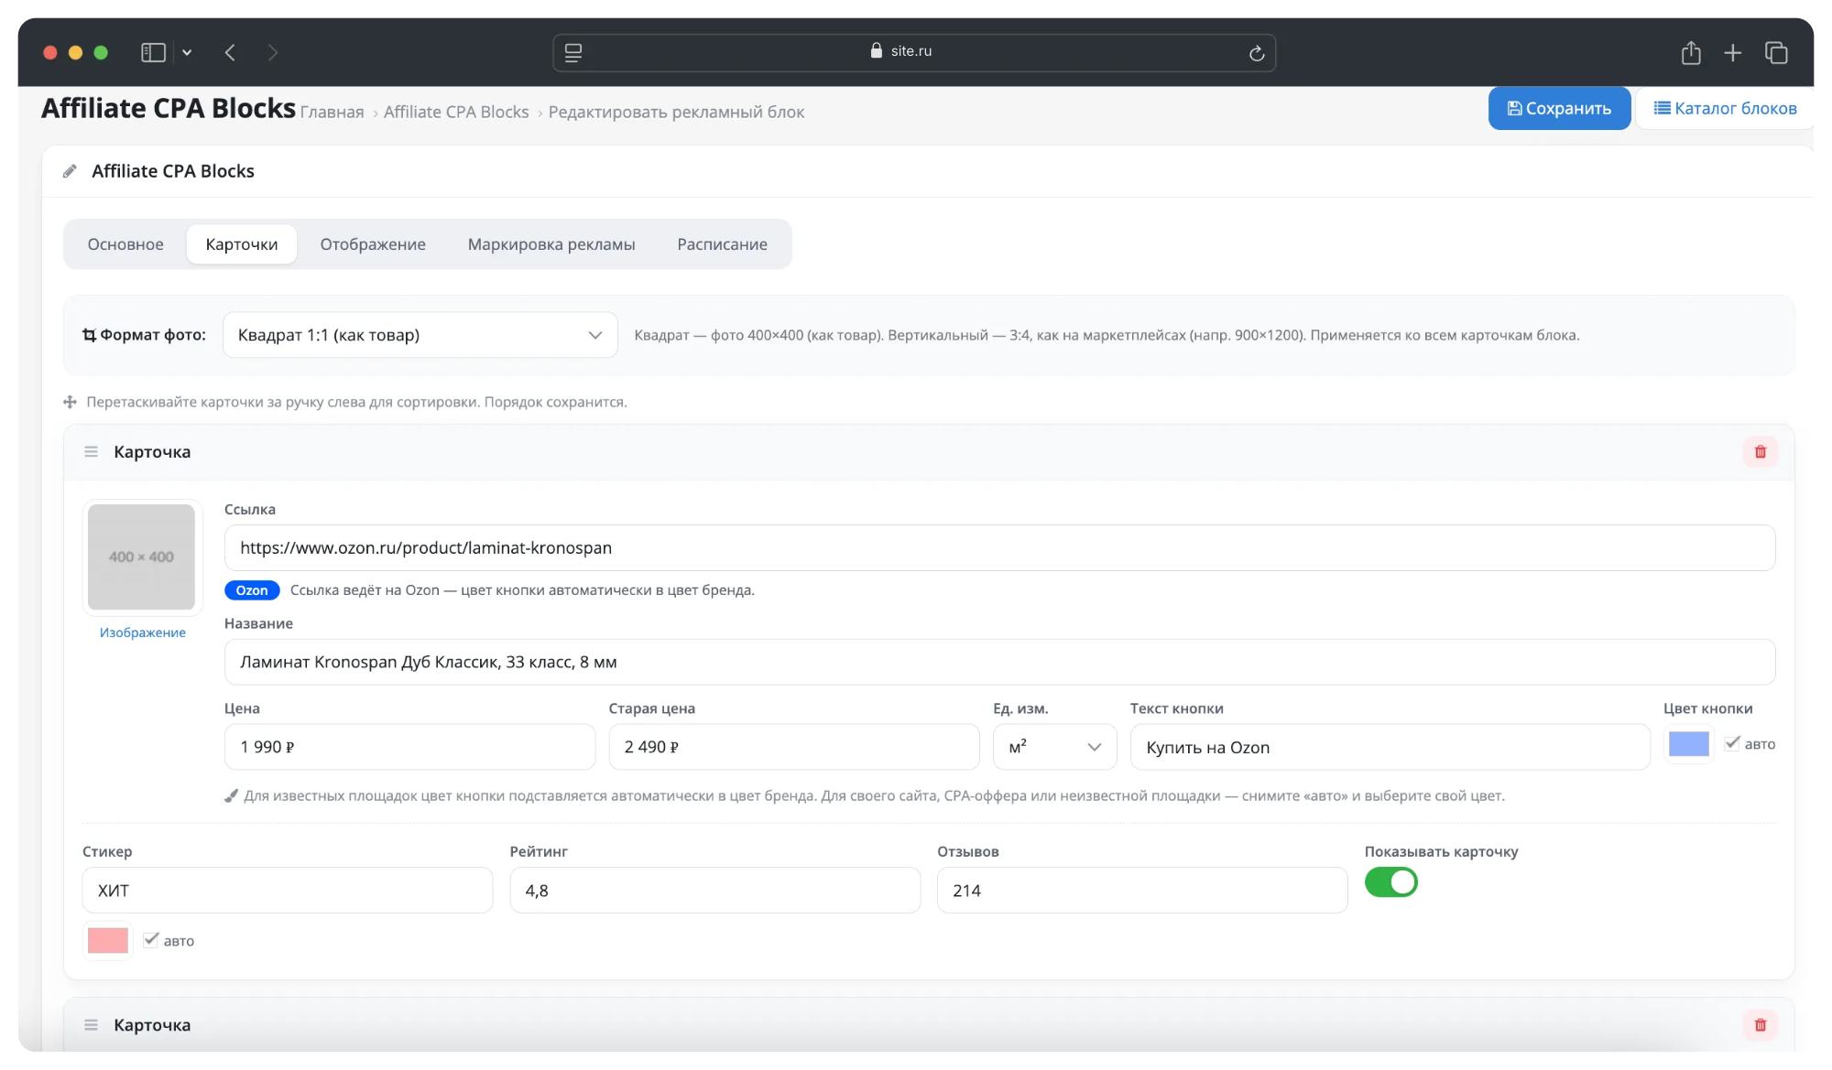Open the Safari share menu
The height and width of the screenshot is (1070, 1832).
point(1691,53)
